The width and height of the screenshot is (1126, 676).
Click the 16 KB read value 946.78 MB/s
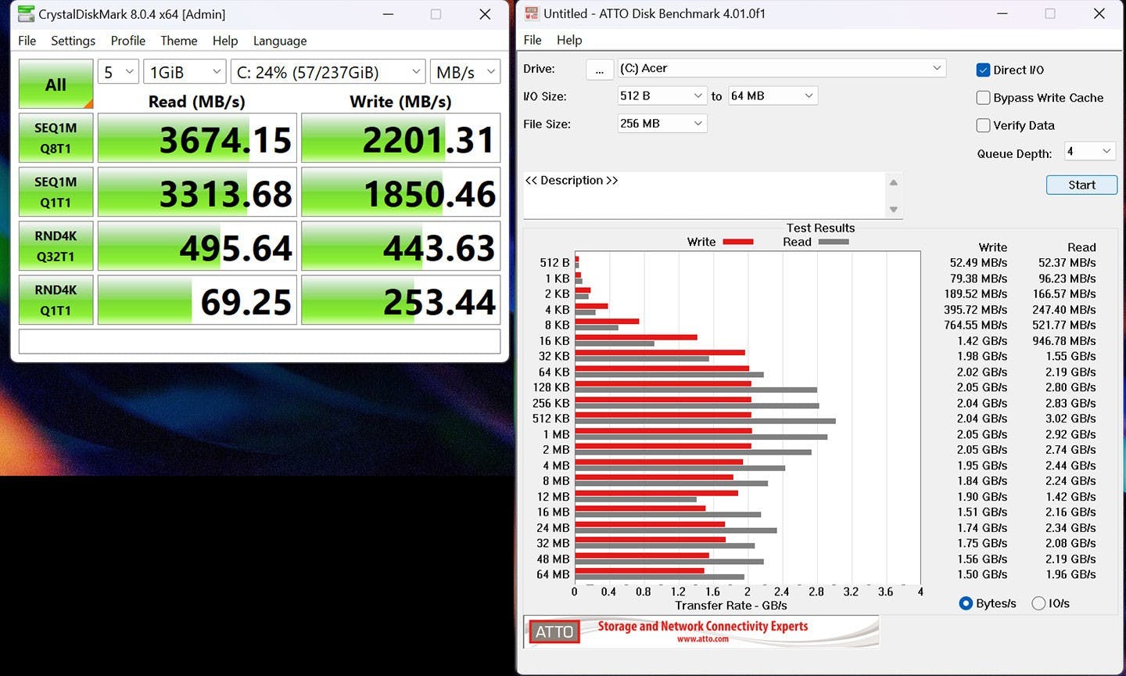click(1064, 340)
